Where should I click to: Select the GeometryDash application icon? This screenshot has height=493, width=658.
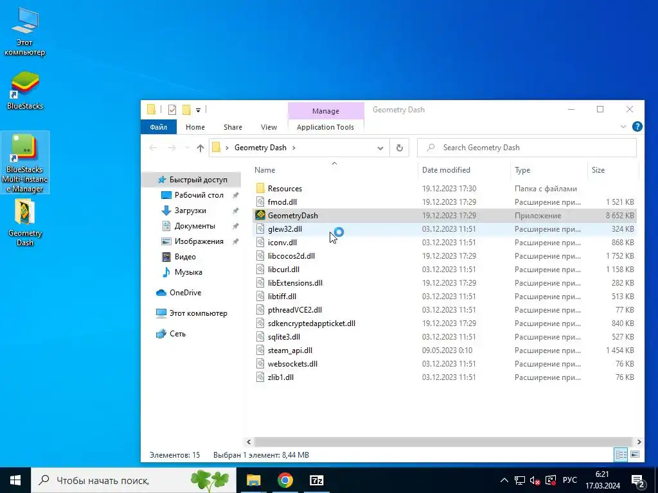(x=260, y=216)
